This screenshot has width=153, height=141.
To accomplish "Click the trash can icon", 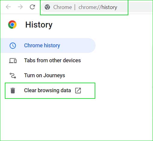I will click(x=13, y=91).
